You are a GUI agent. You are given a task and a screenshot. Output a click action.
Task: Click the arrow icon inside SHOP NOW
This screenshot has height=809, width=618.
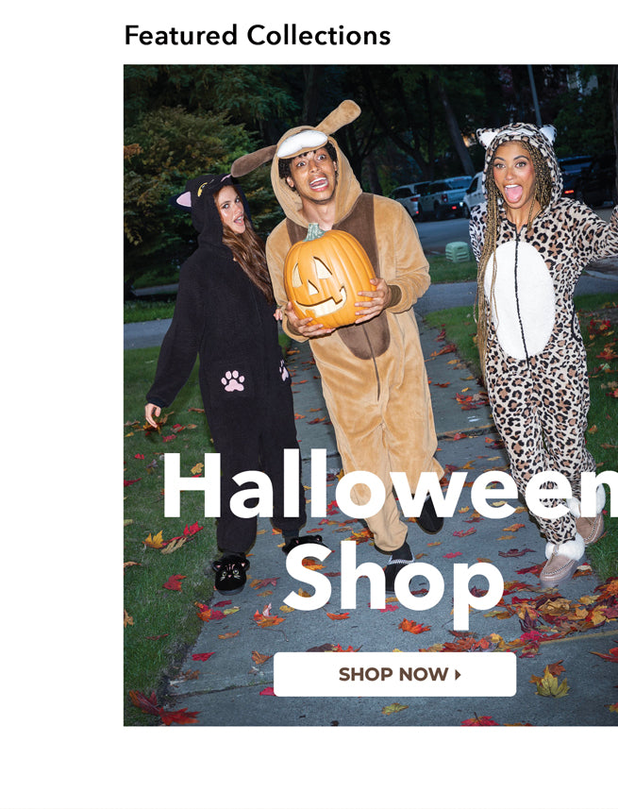[x=457, y=674]
